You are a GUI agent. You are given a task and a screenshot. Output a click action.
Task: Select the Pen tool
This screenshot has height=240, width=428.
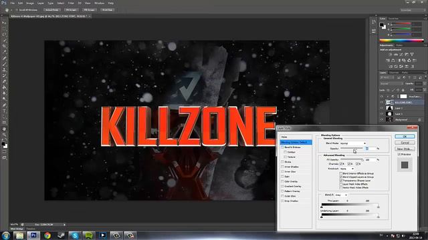pos(4,105)
